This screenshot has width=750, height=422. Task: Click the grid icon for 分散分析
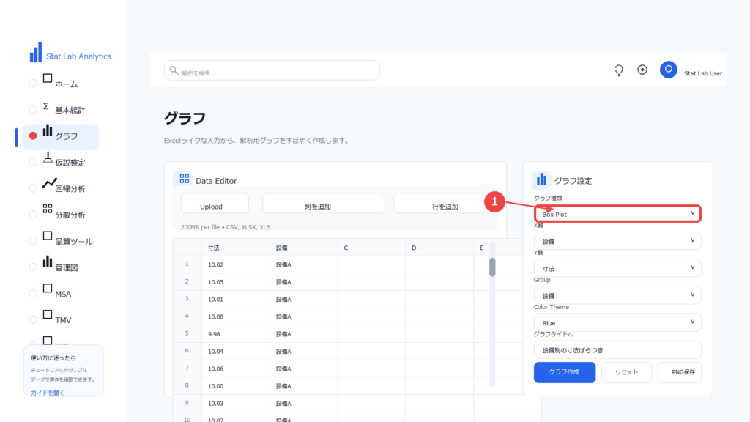[x=48, y=209]
